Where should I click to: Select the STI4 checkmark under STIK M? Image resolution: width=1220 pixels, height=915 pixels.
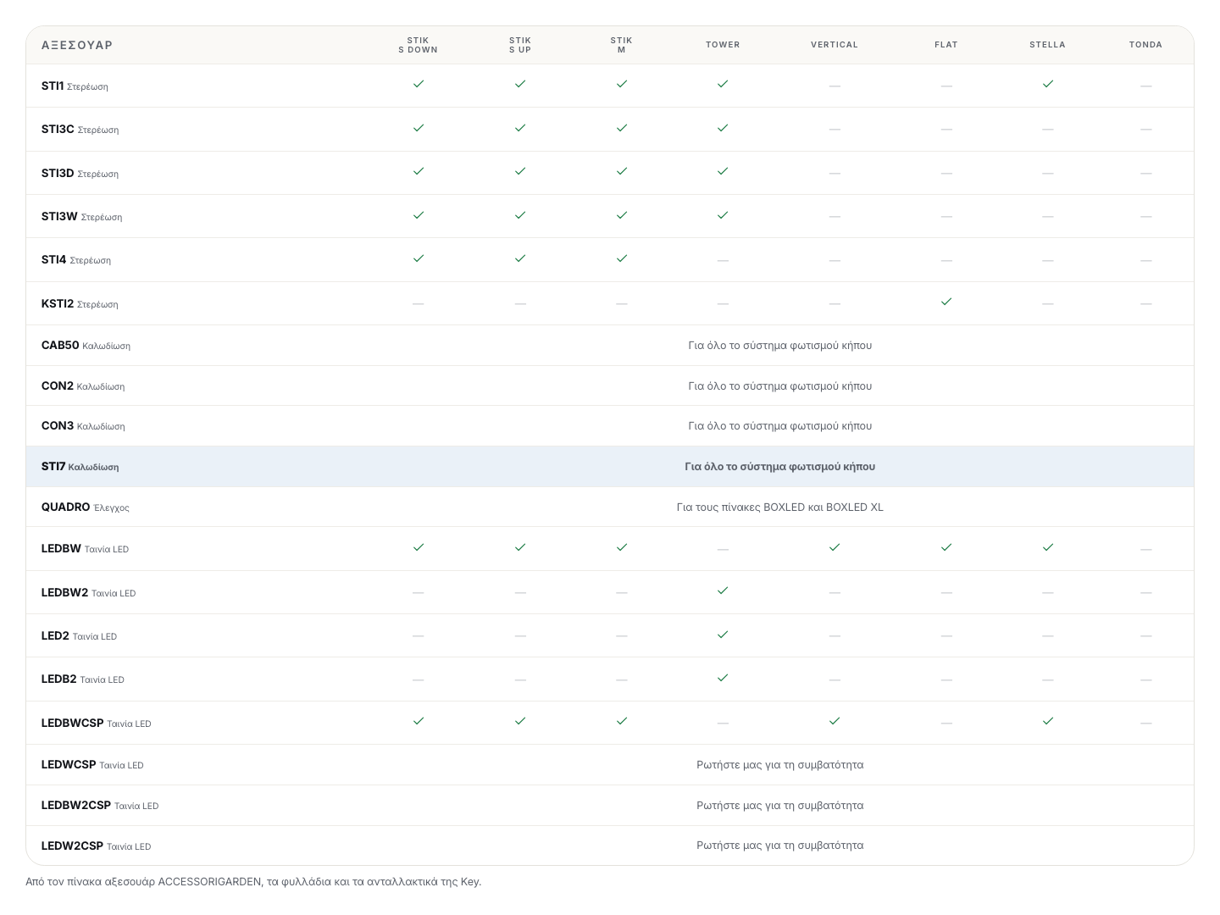click(622, 258)
